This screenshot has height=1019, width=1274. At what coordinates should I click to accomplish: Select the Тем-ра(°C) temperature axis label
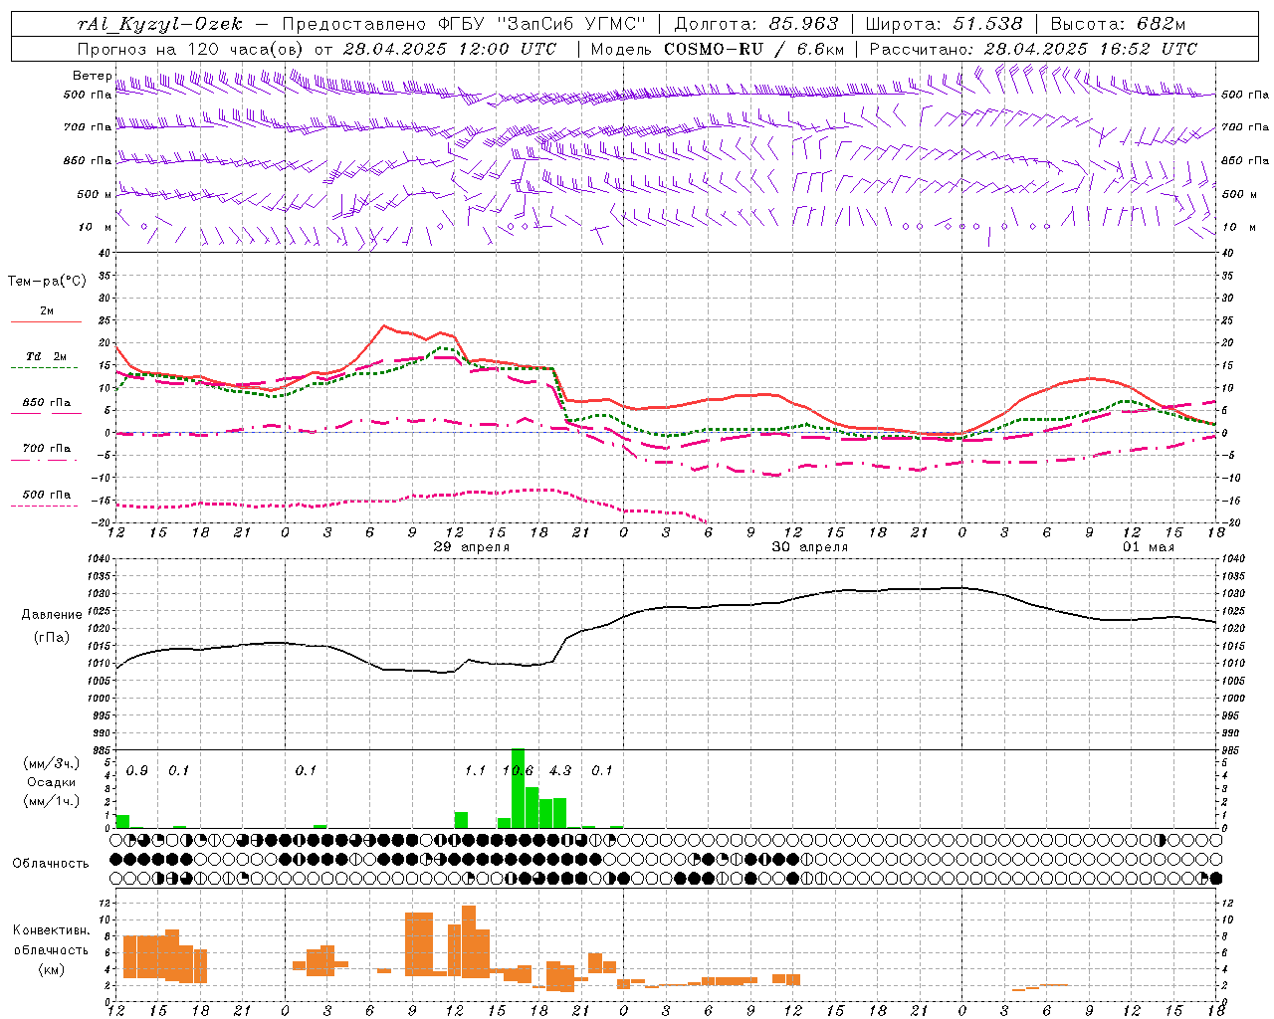coord(47,282)
